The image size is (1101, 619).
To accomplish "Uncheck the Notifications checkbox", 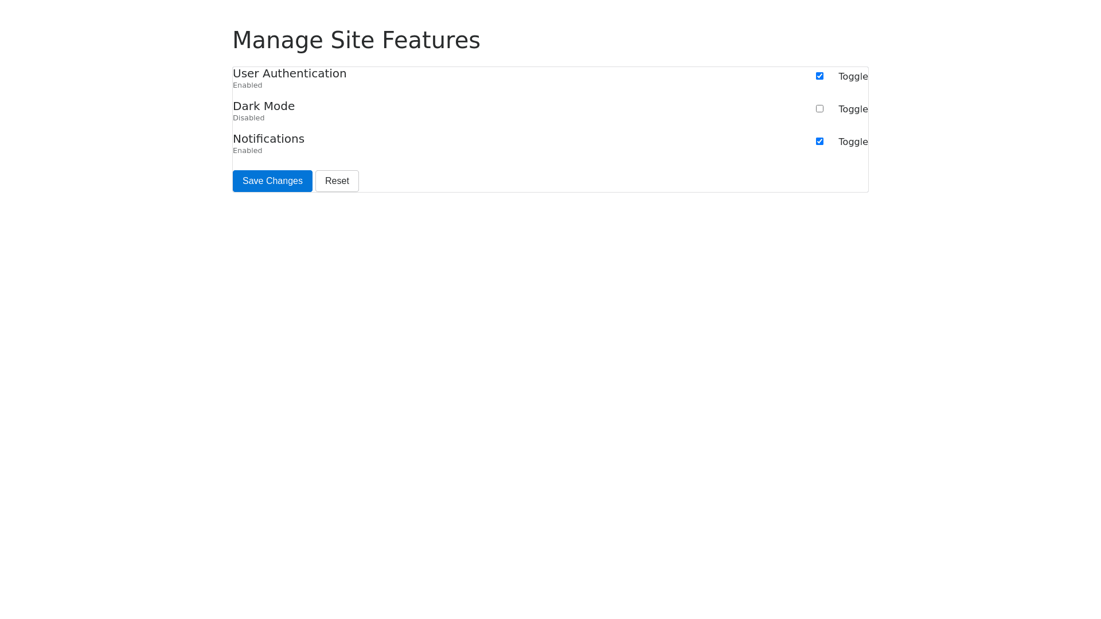I will coord(819,142).
